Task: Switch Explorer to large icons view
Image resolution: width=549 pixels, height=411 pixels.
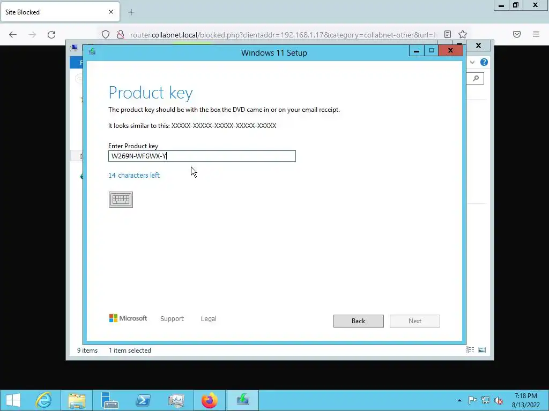Action: [x=482, y=350]
